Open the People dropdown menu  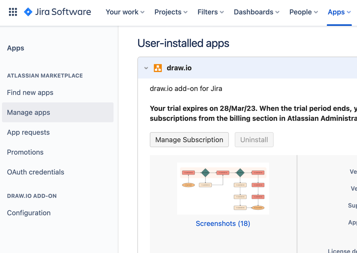pos(303,12)
